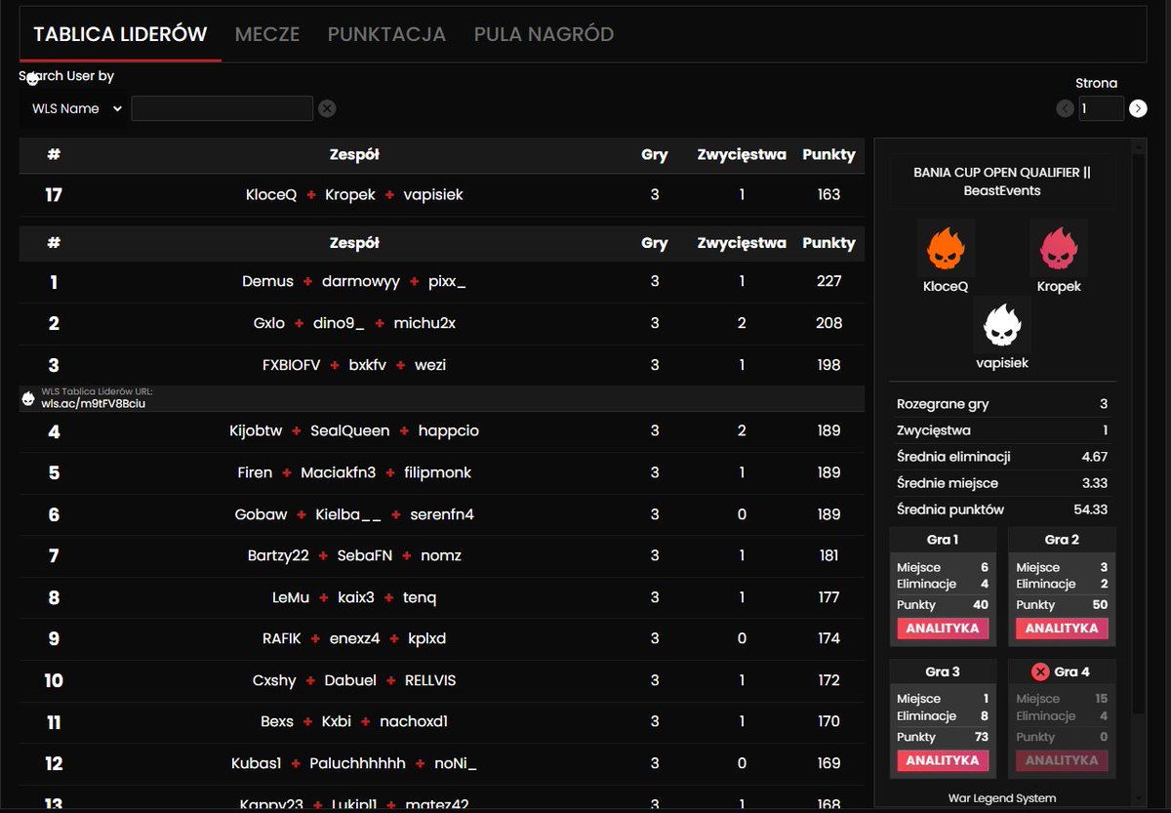Click the Średnia eliminacji stat row
Screen dimensions: 1171x813
[1002, 456]
